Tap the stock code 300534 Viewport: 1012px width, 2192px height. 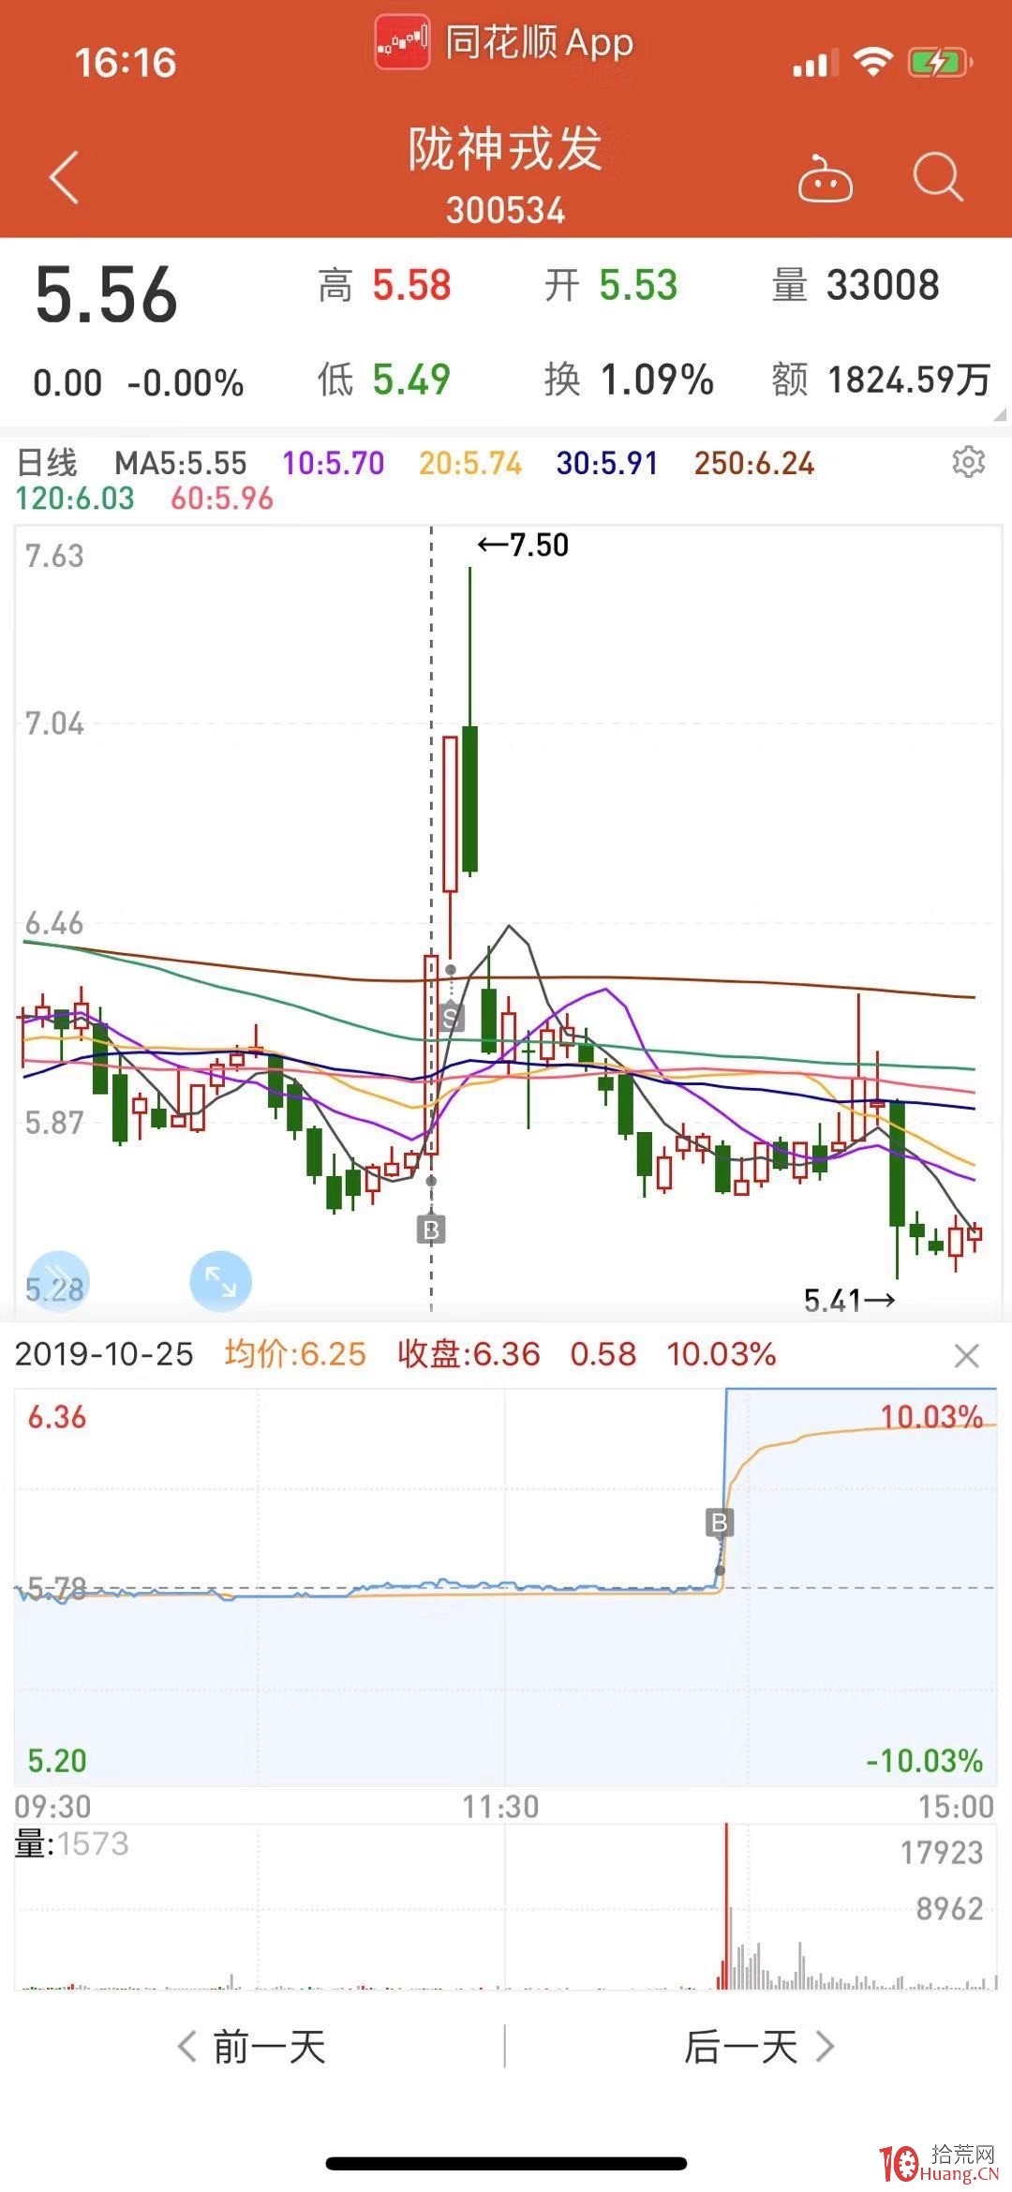pos(505,211)
